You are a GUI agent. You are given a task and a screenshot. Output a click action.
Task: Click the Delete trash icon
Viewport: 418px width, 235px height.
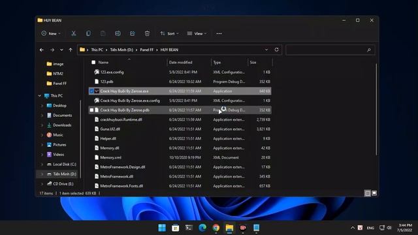[x=147, y=33]
